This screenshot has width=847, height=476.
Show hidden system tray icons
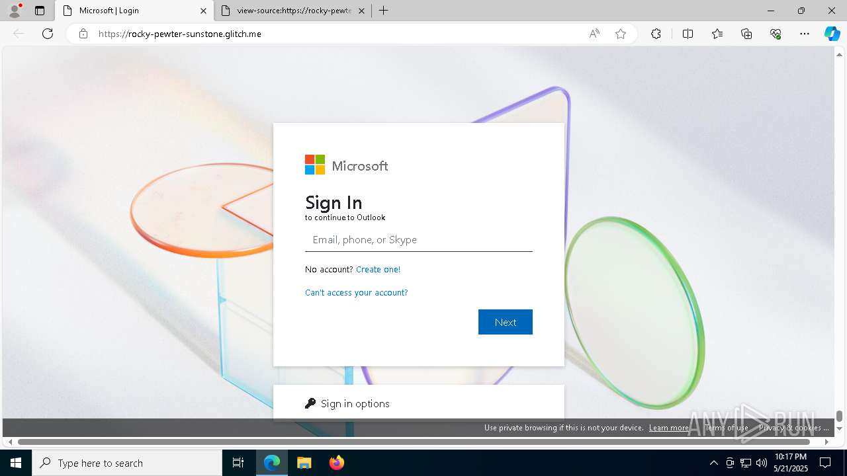tap(713, 463)
